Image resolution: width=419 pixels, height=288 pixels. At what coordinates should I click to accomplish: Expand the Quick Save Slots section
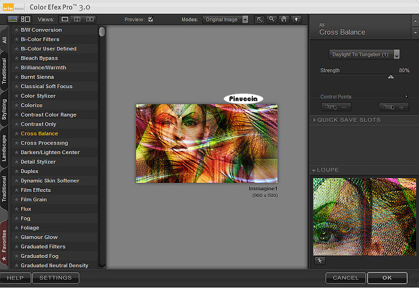pyautogui.click(x=348, y=120)
